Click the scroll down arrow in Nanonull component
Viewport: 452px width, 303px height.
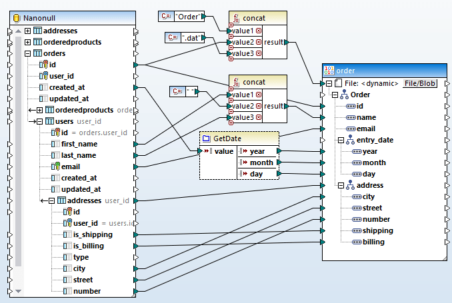tap(19, 291)
